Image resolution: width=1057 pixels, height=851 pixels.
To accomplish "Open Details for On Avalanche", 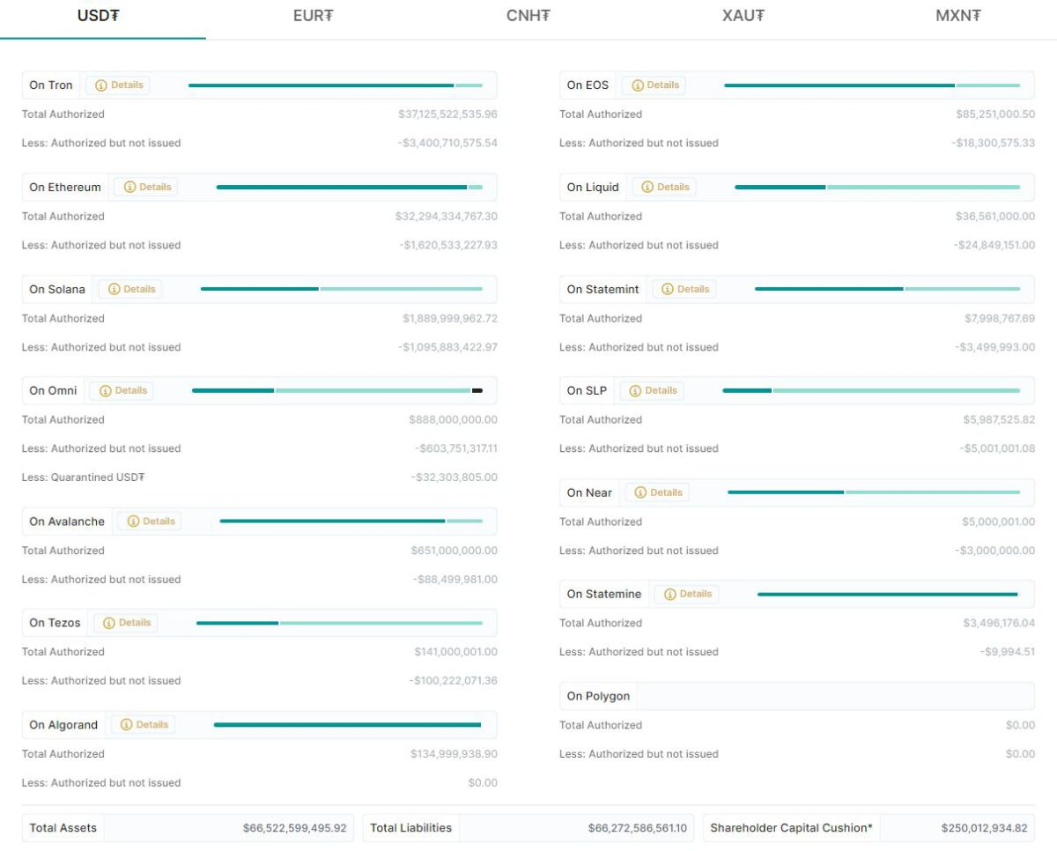I will pyautogui.click(x=149, y=522).
